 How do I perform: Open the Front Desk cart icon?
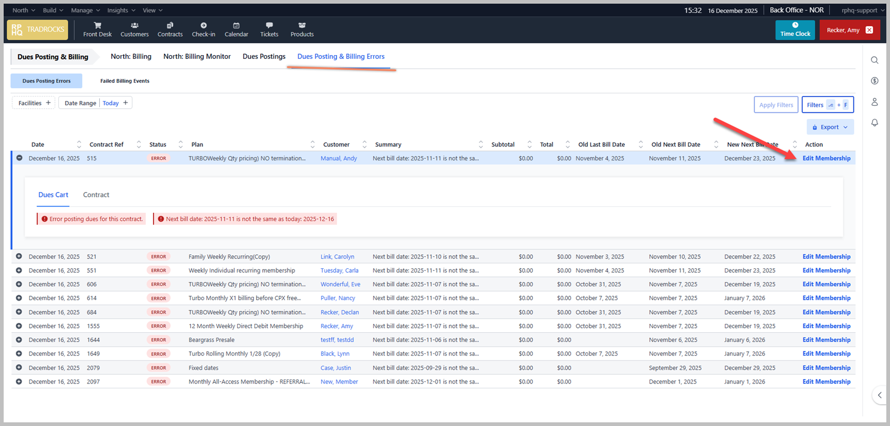[97, 26]
